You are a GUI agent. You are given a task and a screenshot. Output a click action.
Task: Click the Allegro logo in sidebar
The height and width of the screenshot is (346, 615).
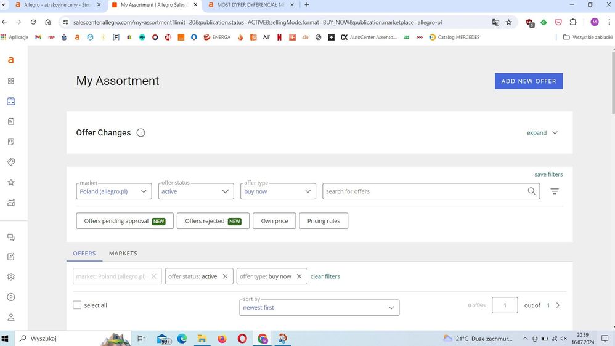(11, 60)
